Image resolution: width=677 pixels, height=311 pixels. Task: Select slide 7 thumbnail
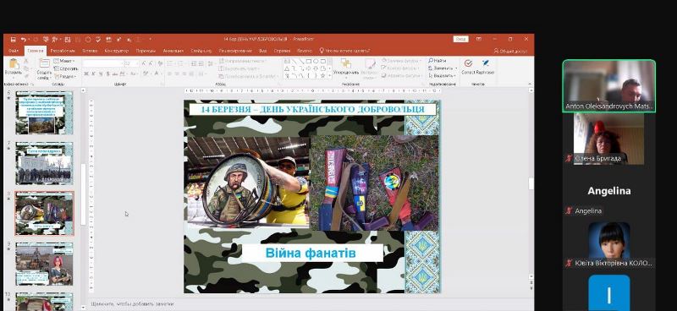pyautogui.click(x=44, y=163)
